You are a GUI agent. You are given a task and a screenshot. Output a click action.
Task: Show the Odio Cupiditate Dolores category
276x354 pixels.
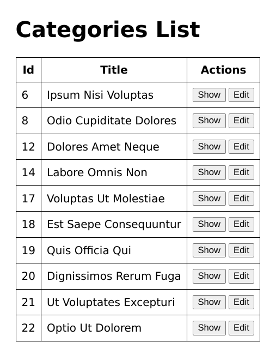(209, 121)
